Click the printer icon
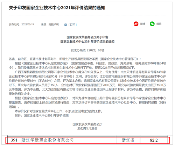This screenshot has height=146, width=175. click(x=65, y=25)
